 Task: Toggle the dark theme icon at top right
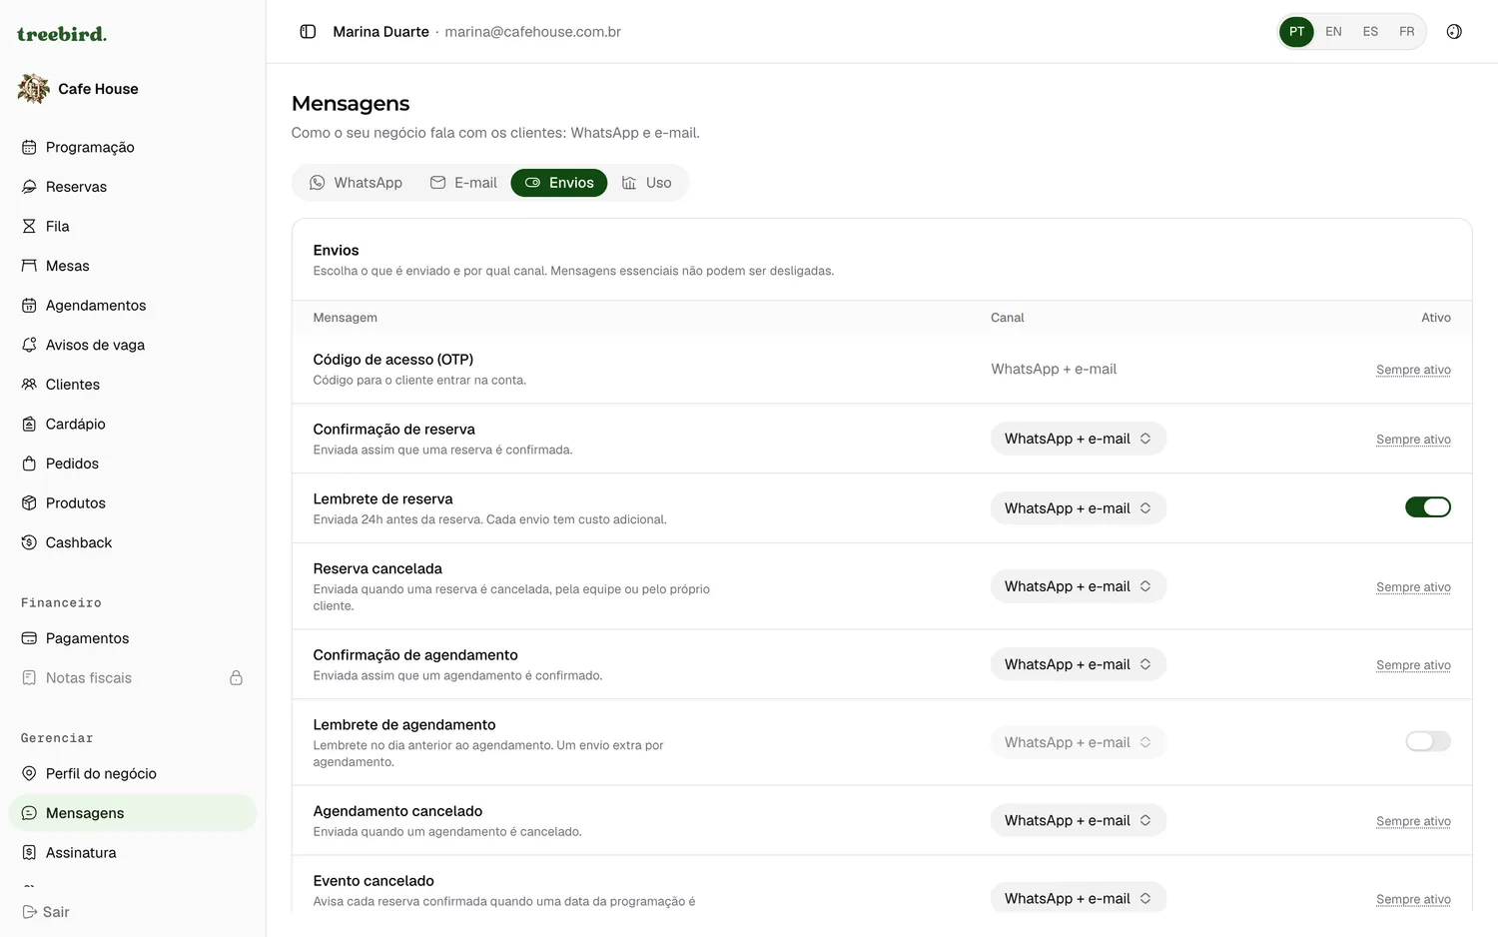click(1454, 32)
